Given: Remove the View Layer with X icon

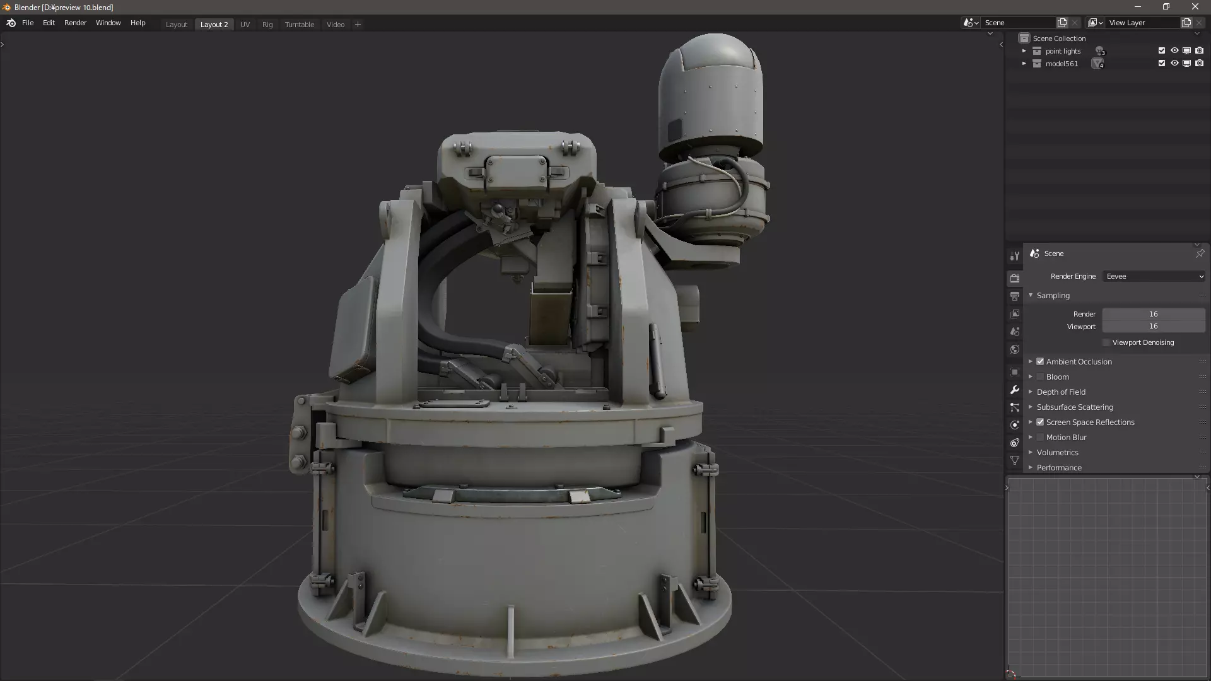Looking at the screenshot, I should point(1199,23).
